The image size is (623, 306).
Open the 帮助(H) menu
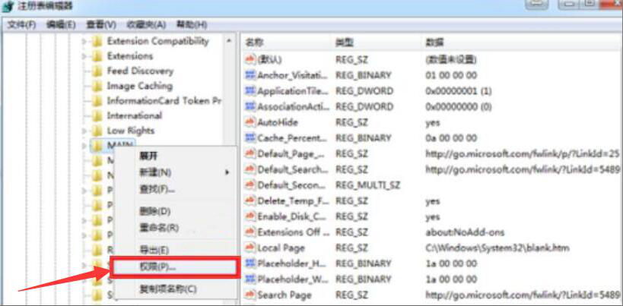(x=192, y=24)
